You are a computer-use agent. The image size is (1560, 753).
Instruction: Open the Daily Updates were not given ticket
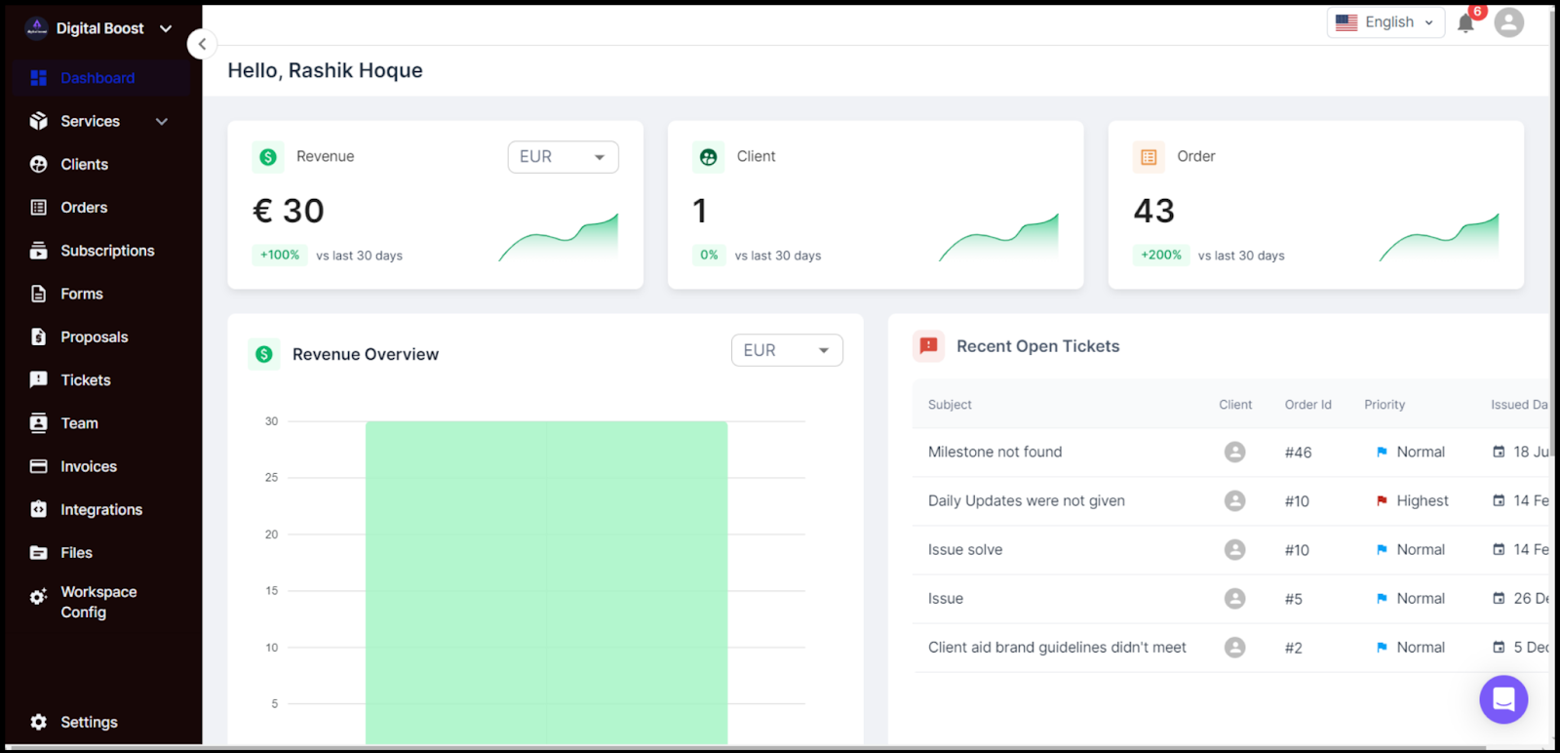coord(1026,500)
